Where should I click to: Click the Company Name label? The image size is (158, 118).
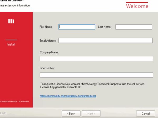click(x=49, y=52)
